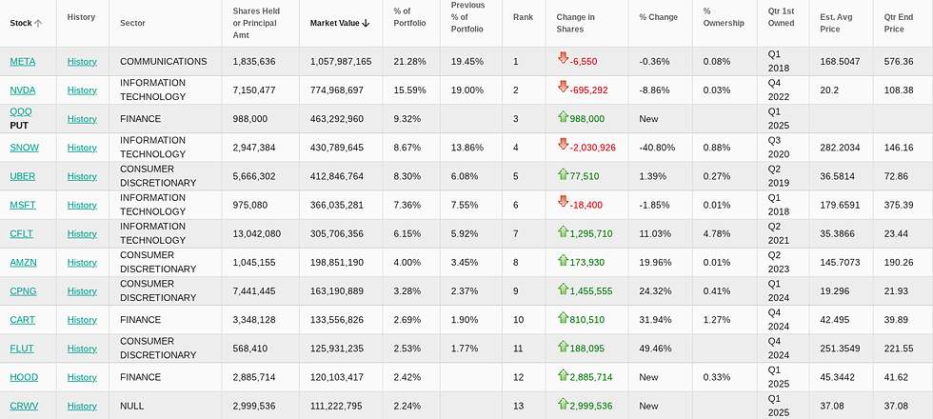Viewport: 933px width, 419px height.
Task: Click the Rank column header
Action: 523,17
